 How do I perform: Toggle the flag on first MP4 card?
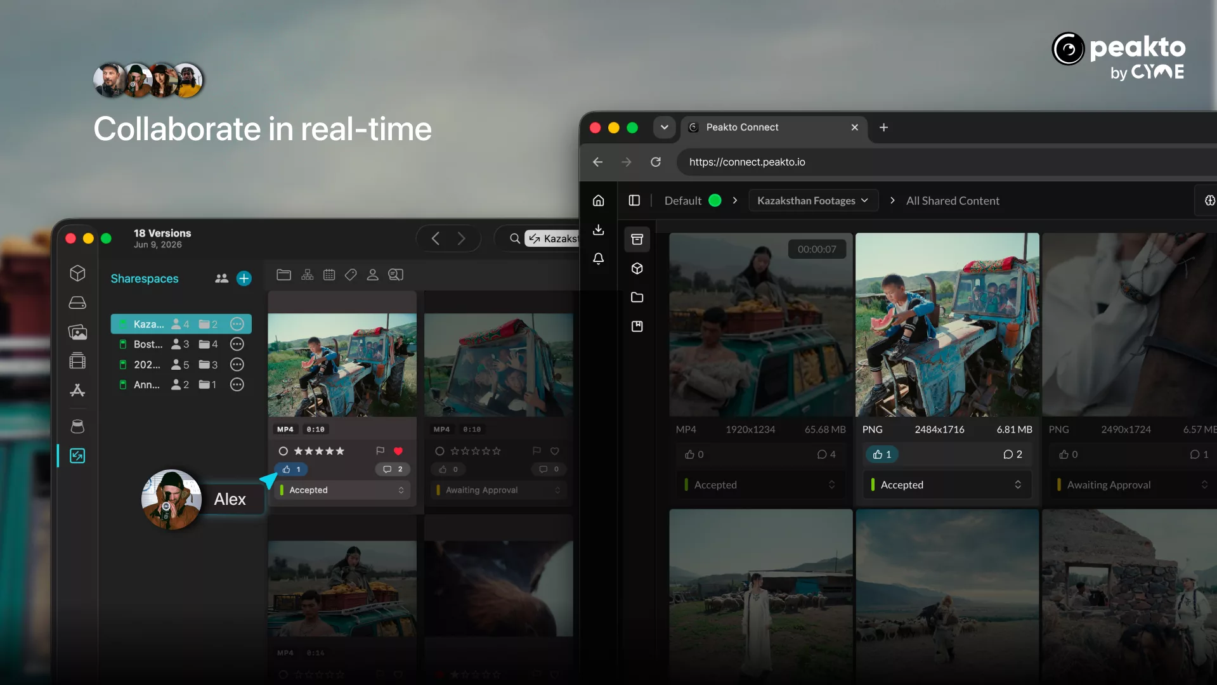pos(380,451)
